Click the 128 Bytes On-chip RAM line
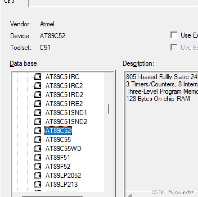This screenshot has width=198, height=197. point(158,99)
